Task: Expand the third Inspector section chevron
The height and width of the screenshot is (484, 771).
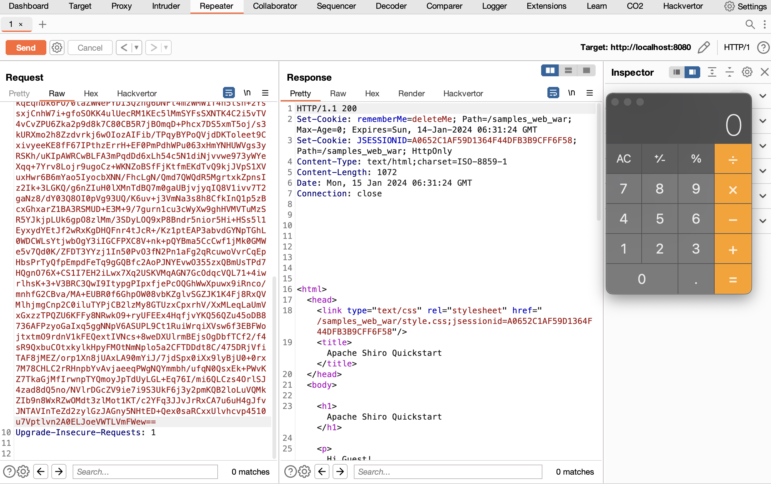Action: (763, 146)
